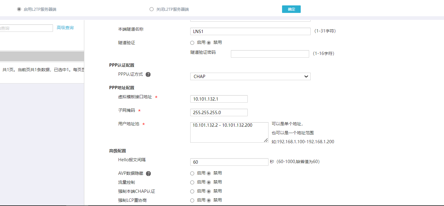Click the Hello报文间隔 label
The width and height of the screenshot is (444, 206).
(132, 160)
